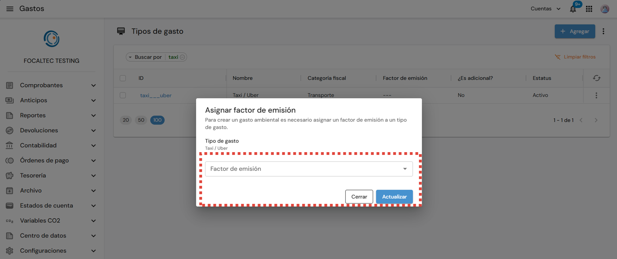Image resolution: width=617 pixels, height=259 pixels.
Task: Sort by Categoría fiscal column header
Action: coord(327,78)
